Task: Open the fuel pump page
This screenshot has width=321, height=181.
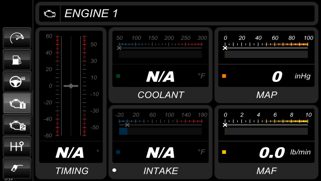Action: point(17,60)
